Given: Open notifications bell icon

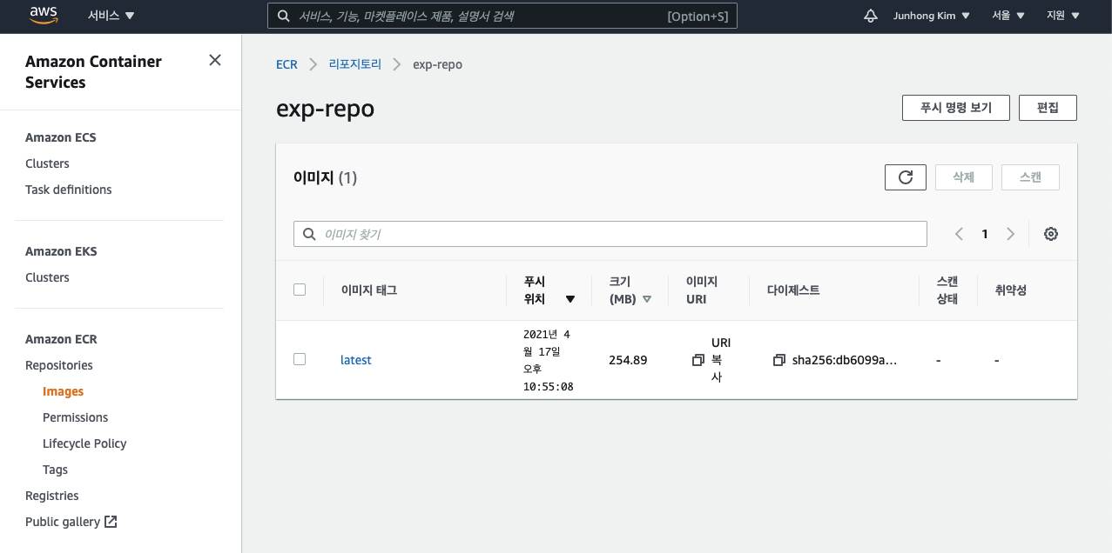Looking at the screenshot, I should click(870, 16).
